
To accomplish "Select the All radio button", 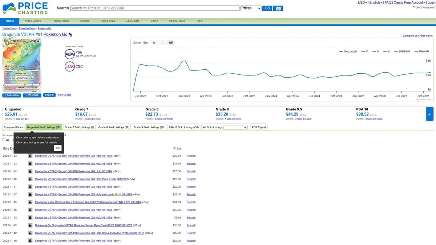I will click(x=4, y=140).
